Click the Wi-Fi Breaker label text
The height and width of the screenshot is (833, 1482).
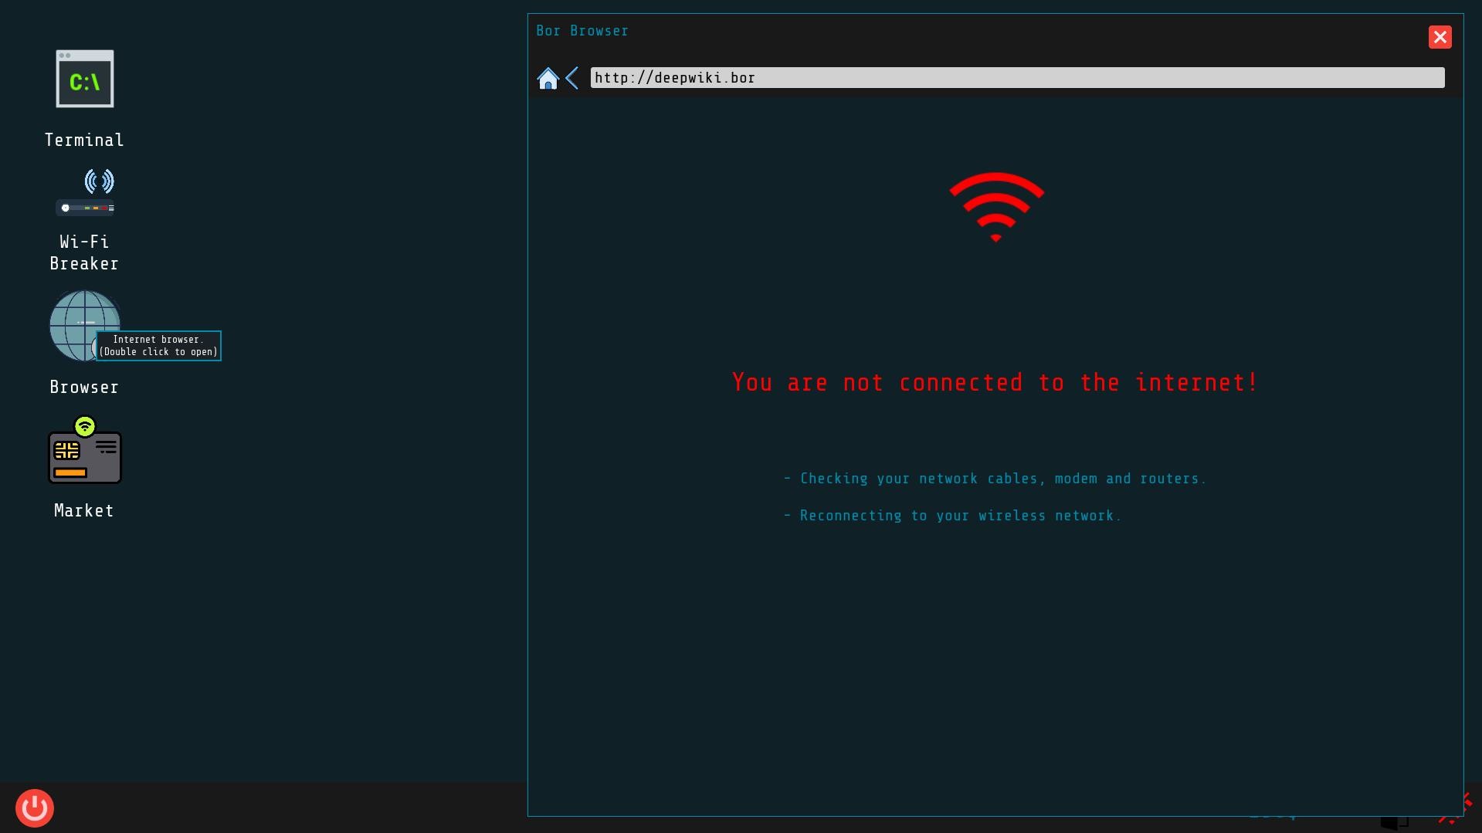(83, 252)
